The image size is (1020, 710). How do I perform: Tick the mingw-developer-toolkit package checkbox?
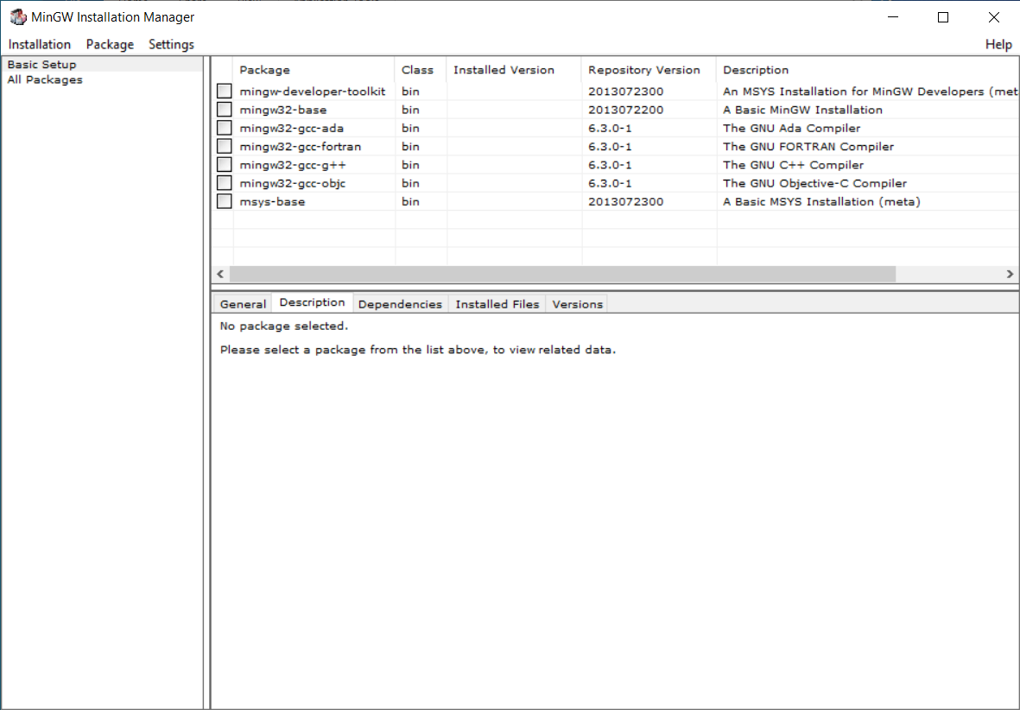point(225,92)
